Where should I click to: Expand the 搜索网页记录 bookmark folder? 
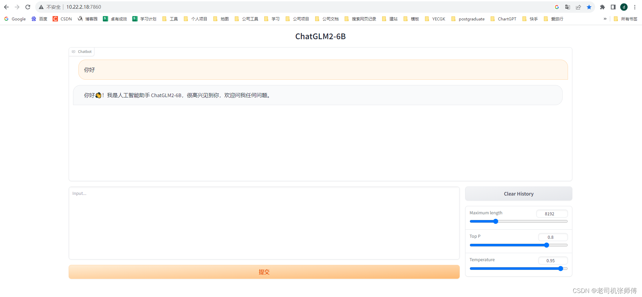360,19
